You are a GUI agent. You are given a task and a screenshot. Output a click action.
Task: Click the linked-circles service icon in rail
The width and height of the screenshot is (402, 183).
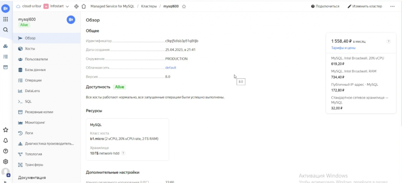pyautogui.click(x=5, y=46)
